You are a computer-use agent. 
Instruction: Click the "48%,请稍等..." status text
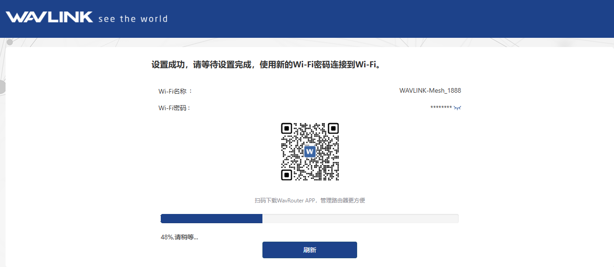[179, 237]
